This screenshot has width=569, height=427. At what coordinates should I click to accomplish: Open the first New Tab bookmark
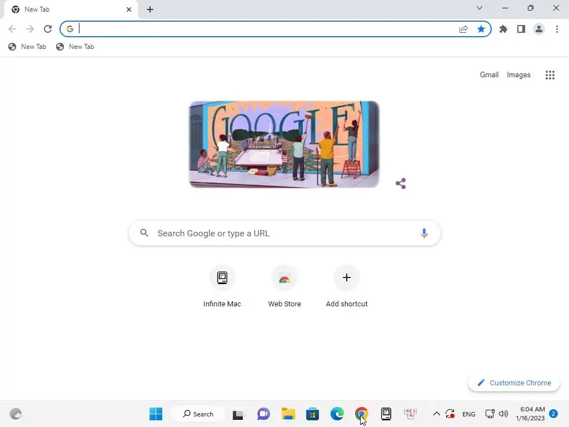28,47
